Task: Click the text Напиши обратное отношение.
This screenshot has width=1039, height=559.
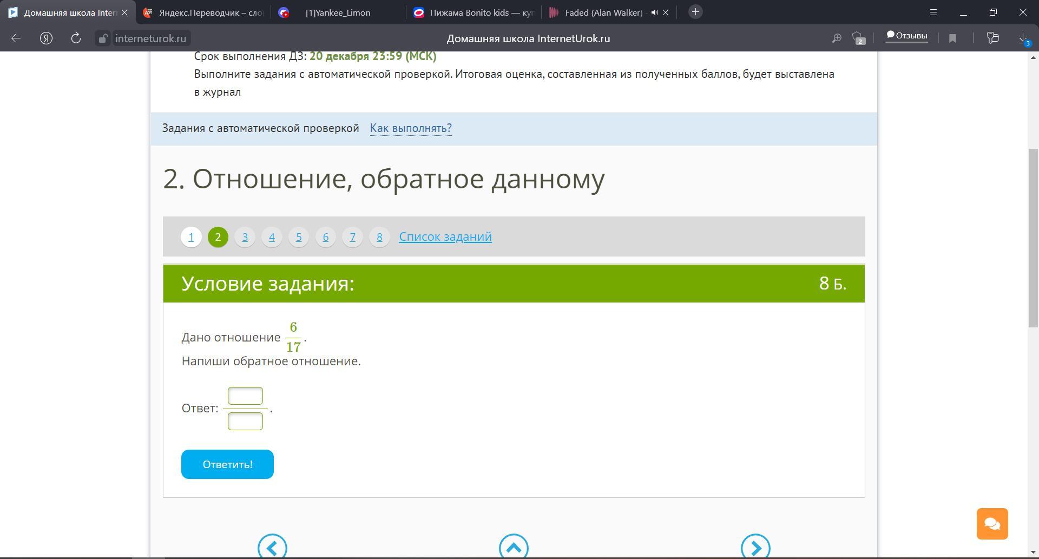Action: pos(271,361)
